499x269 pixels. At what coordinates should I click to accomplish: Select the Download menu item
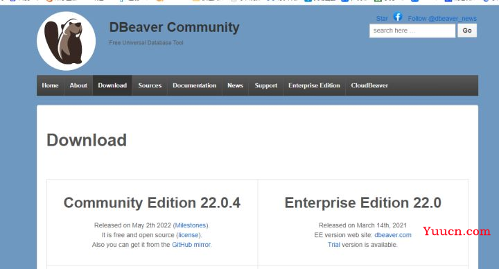click(x=112, y=85)
